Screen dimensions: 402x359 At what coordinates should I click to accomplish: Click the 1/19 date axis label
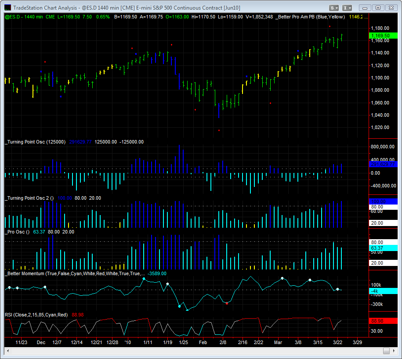(168, 343)
